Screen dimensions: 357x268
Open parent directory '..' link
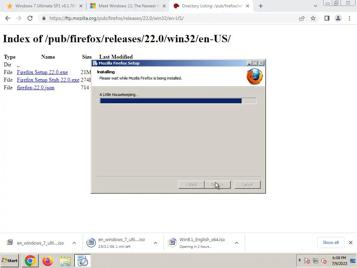[x=18, y=65]
